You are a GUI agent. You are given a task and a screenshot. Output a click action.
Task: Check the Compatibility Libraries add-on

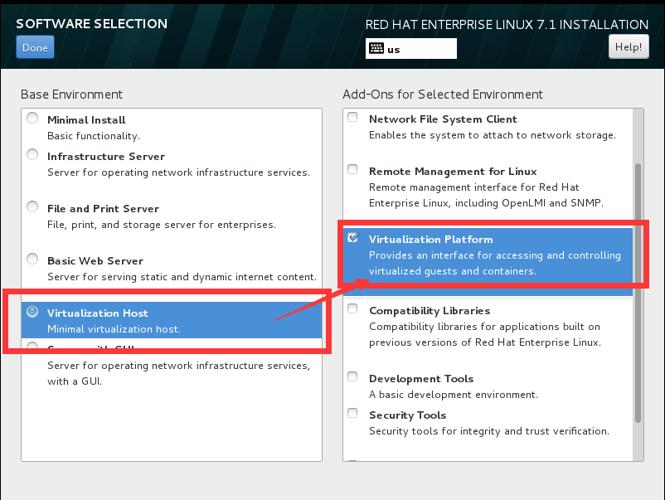(352, 308)
